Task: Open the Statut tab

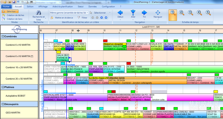Action: click(x=81, y=7)
